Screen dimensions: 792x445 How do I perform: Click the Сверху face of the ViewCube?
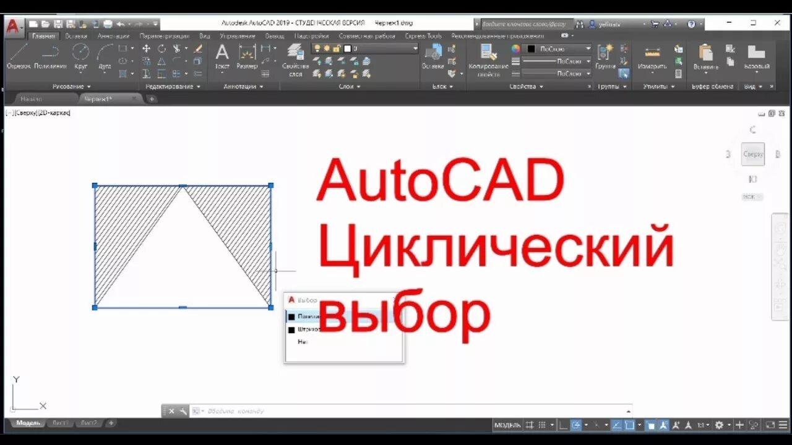point(753,154)
